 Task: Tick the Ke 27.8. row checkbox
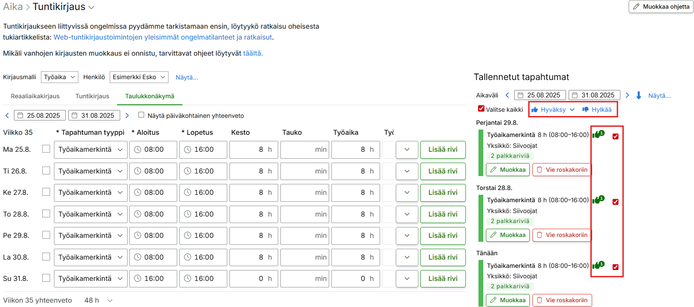46,192
